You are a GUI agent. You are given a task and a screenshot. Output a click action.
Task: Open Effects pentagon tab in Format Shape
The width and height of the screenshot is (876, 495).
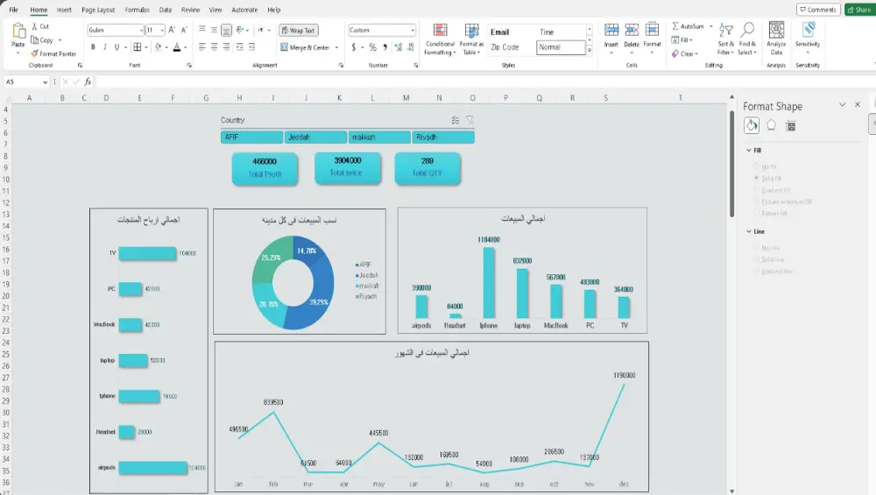771,125
